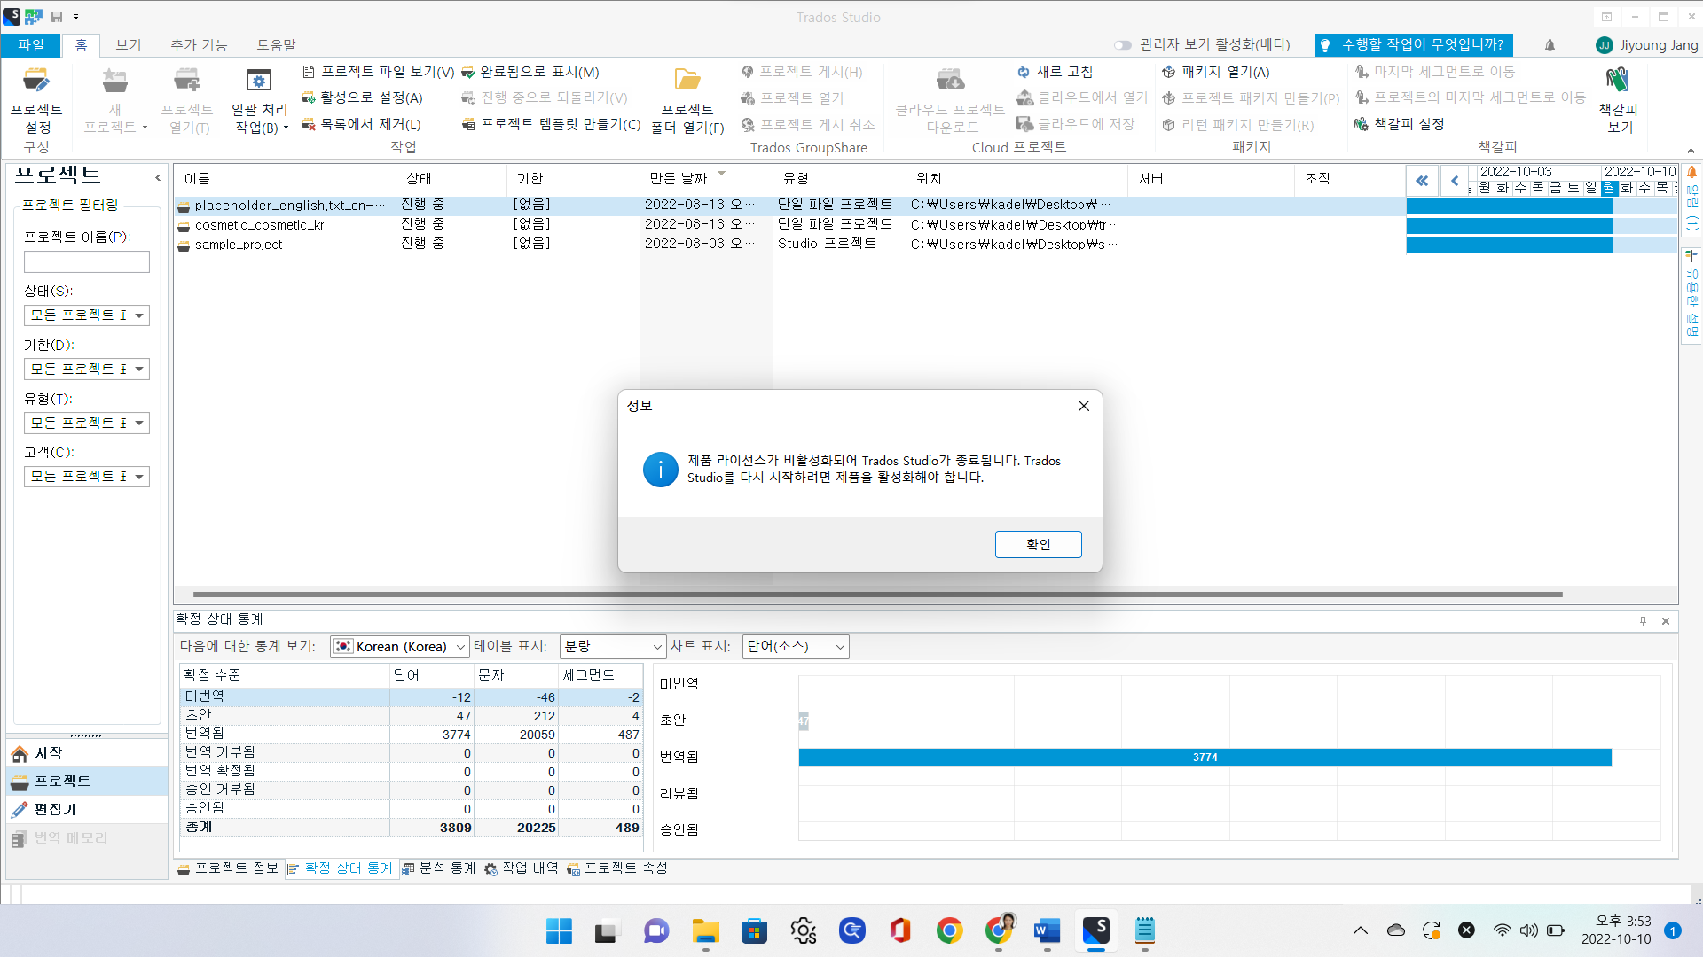Image resolution: width=1703 pixels, height=957 pixels.
Task: Click 프로젝트 파일 보기
Action: pos(378,72)
